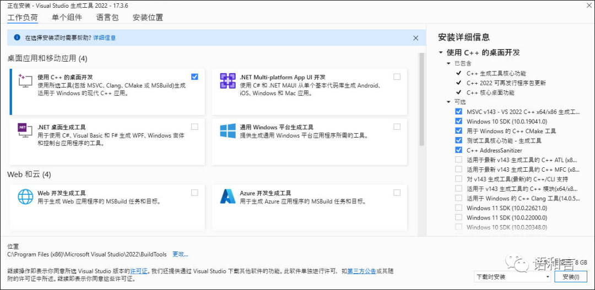Open the 第三方公告 link
Image resolution: width=595 pixels, height=290 pixels.
(x=361, y=271)
